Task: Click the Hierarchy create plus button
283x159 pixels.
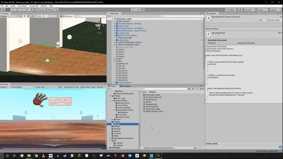Action: [109, 16]
